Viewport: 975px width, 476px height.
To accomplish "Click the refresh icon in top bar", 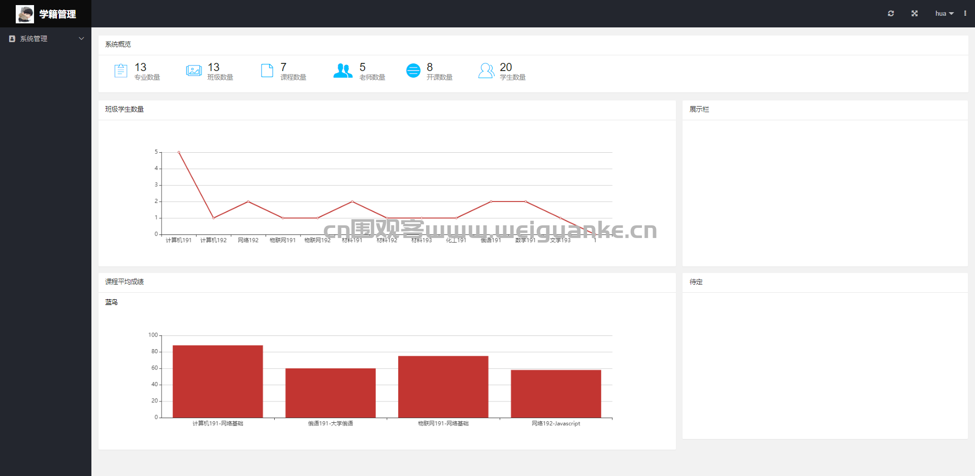I will pos(891,14).
